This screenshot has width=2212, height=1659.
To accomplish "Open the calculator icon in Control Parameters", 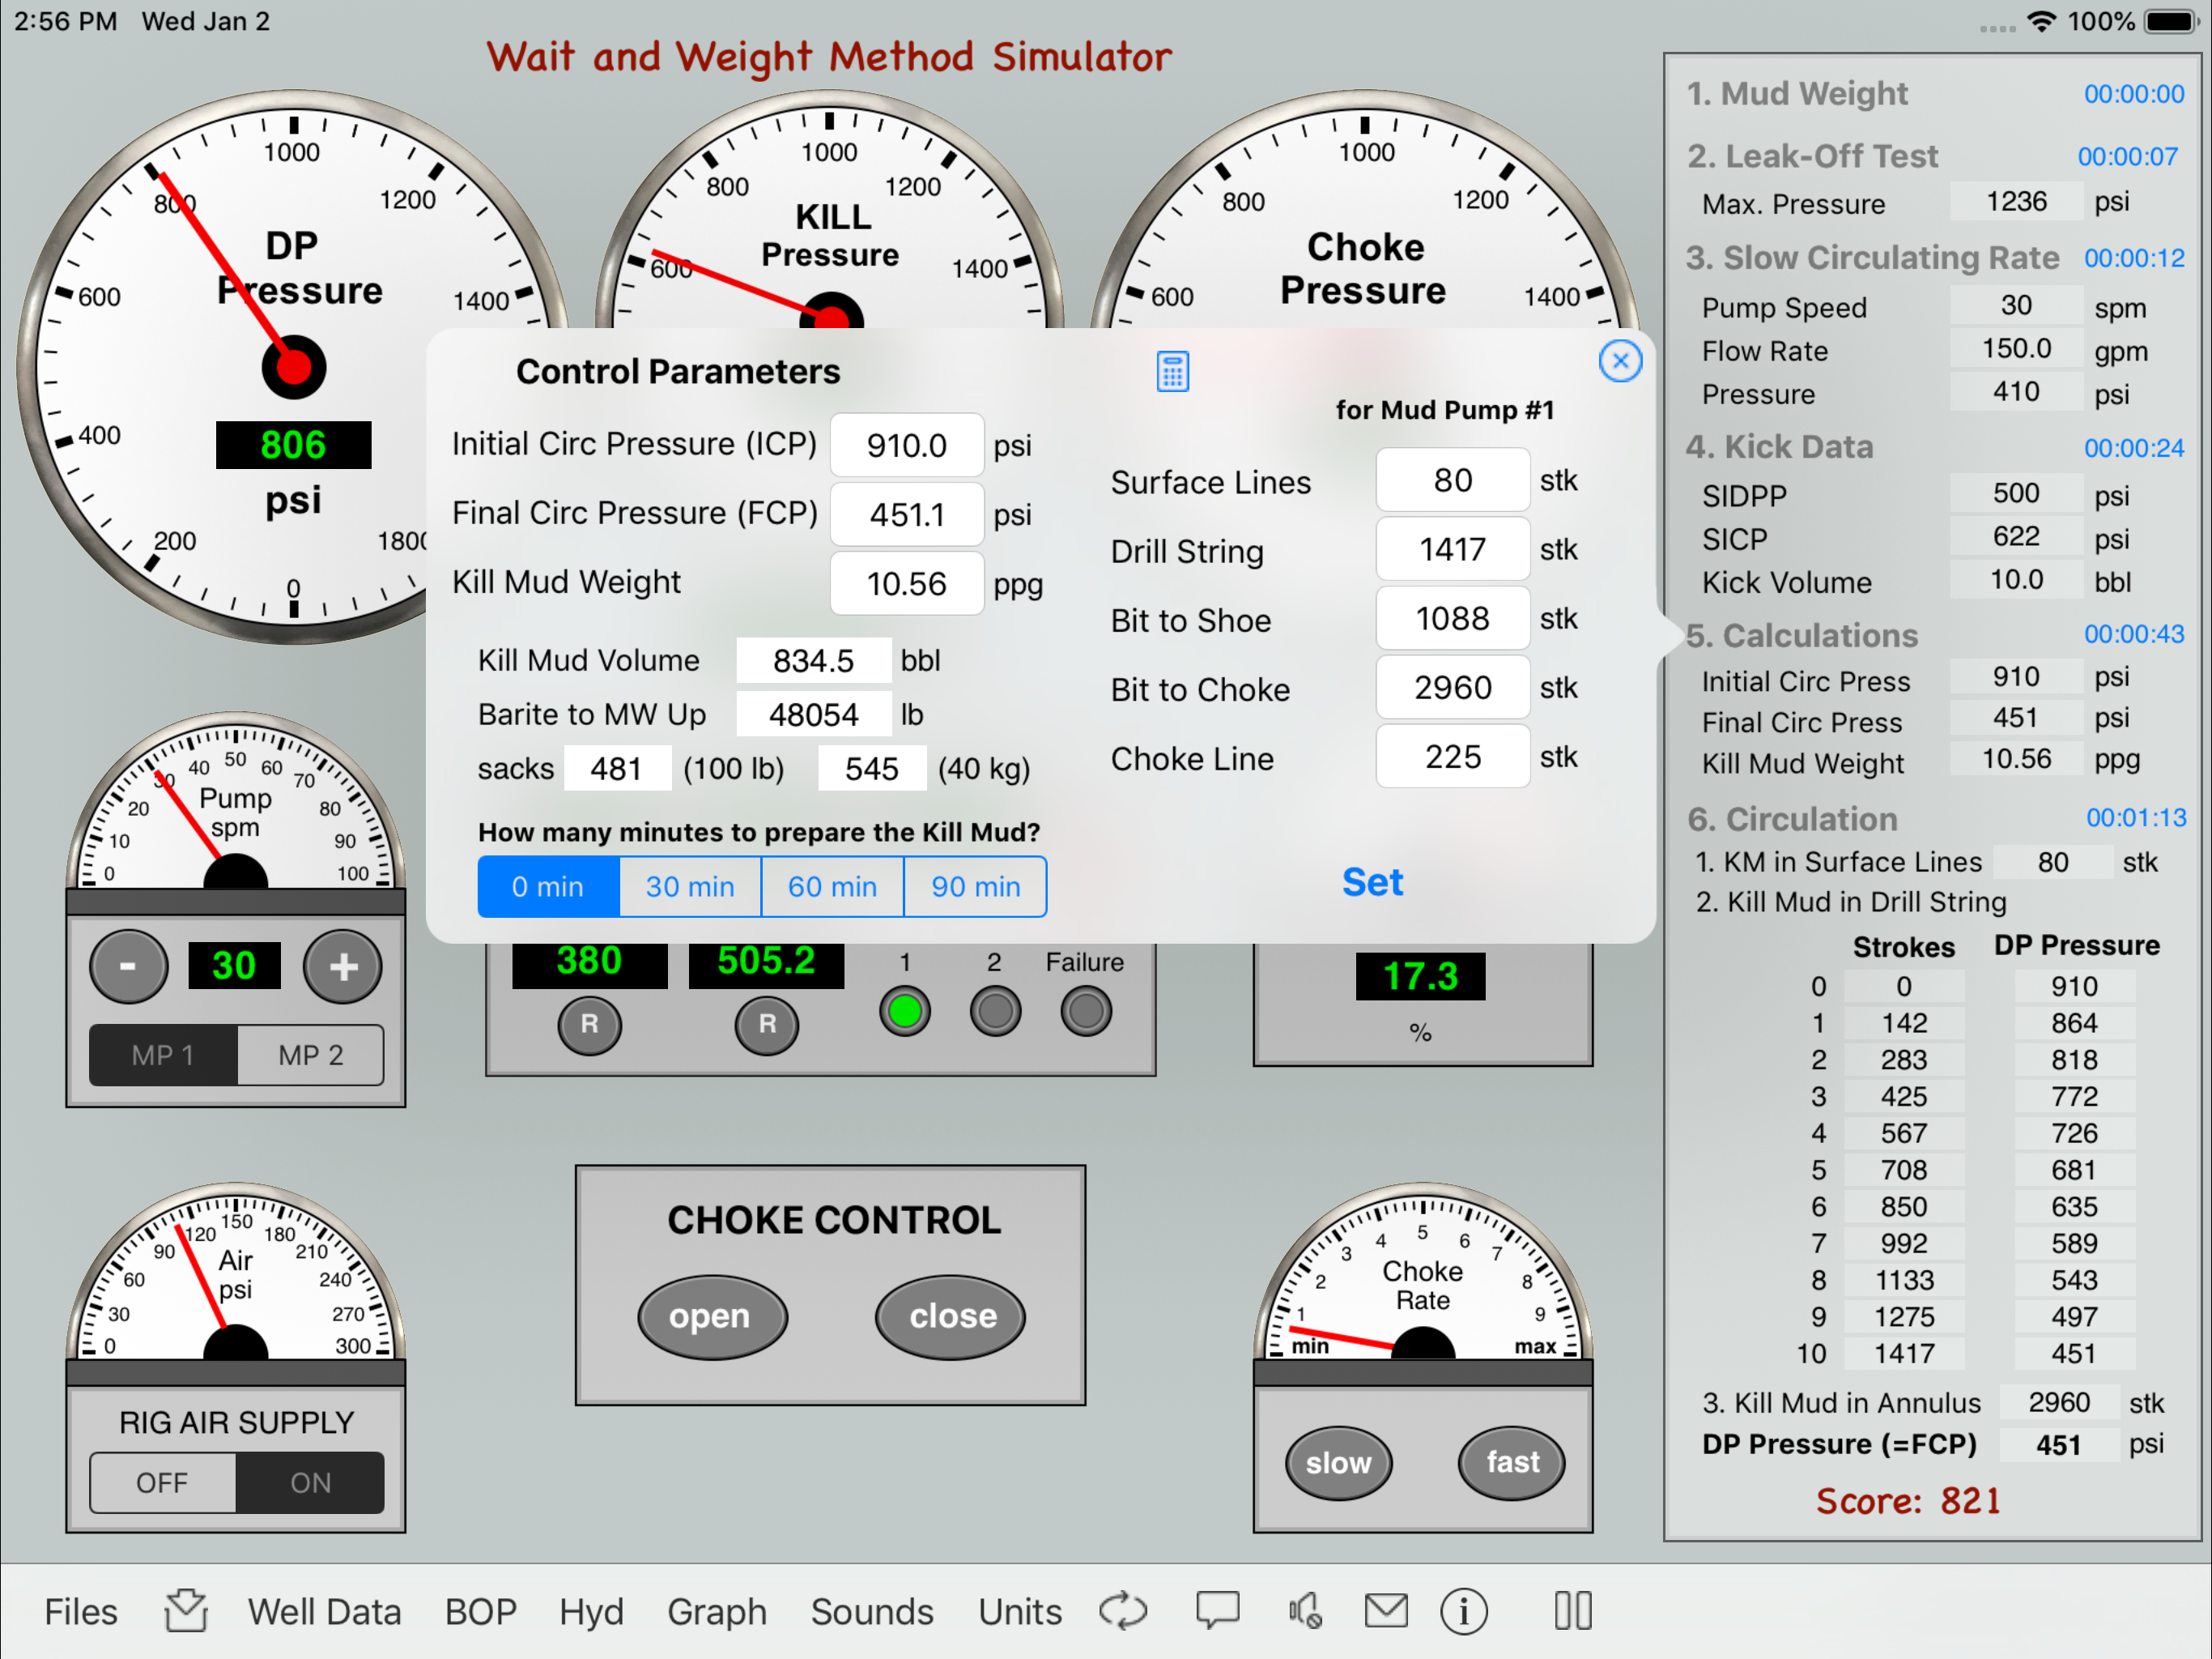I will (1172, 371).
